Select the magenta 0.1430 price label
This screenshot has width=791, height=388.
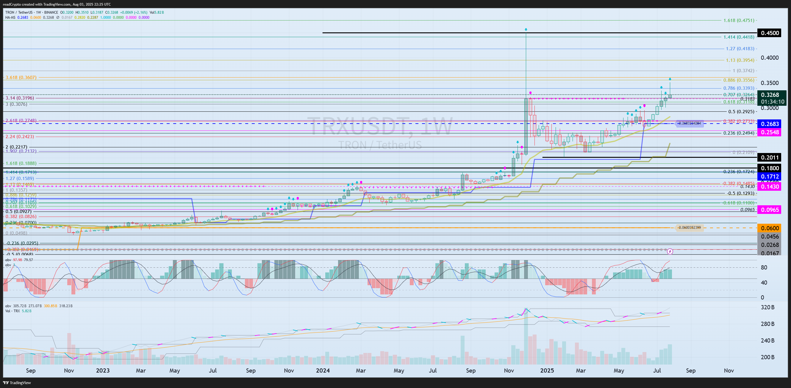[x=770, y=187]
